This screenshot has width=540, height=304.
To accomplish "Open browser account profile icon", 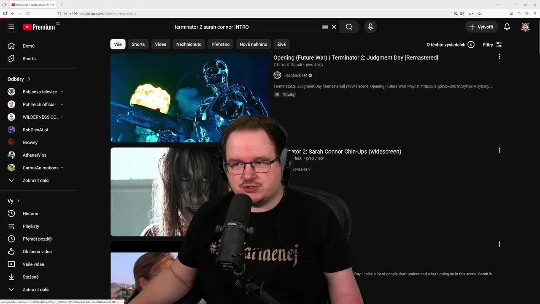I will coord(511,14).
